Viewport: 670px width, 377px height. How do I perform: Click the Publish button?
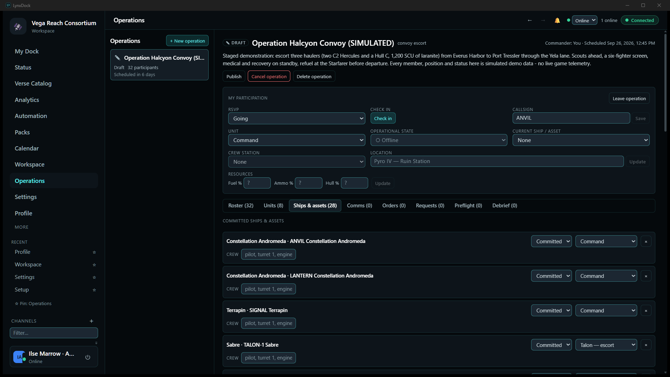click(x=234, y=76)
